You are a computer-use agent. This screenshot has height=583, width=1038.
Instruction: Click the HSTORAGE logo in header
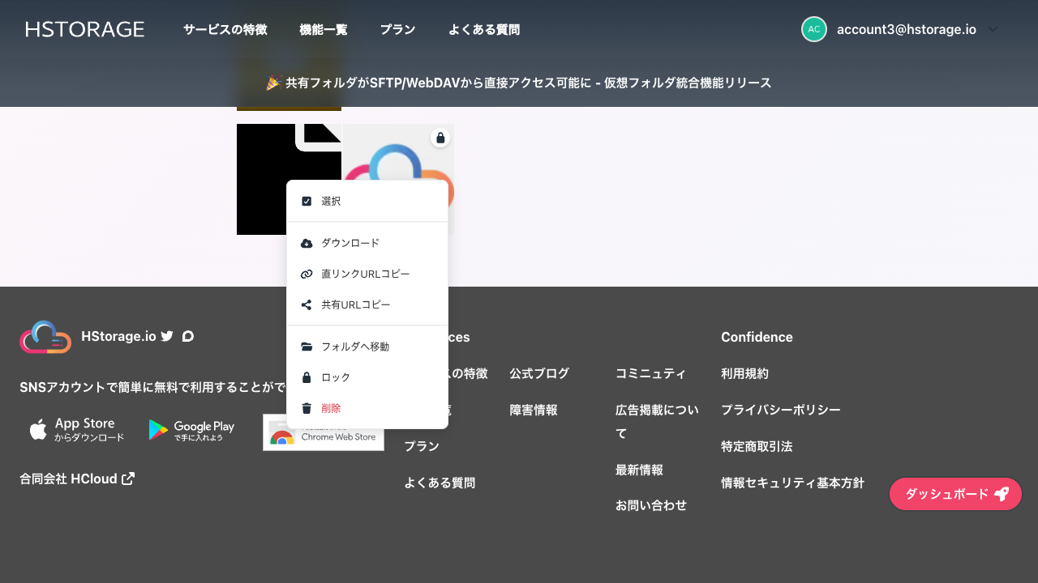[85, 29]
